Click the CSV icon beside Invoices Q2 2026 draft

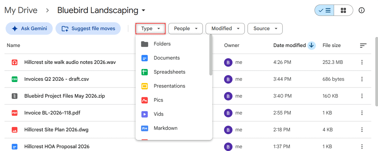tap(15, 79)
